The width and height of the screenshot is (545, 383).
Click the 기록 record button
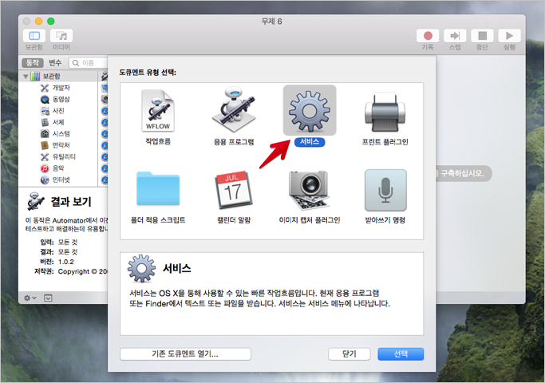428,36
